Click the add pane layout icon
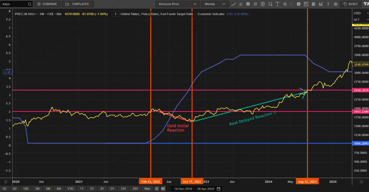The height and width of the screenshot is (192, 369). [x=306, y=4]
